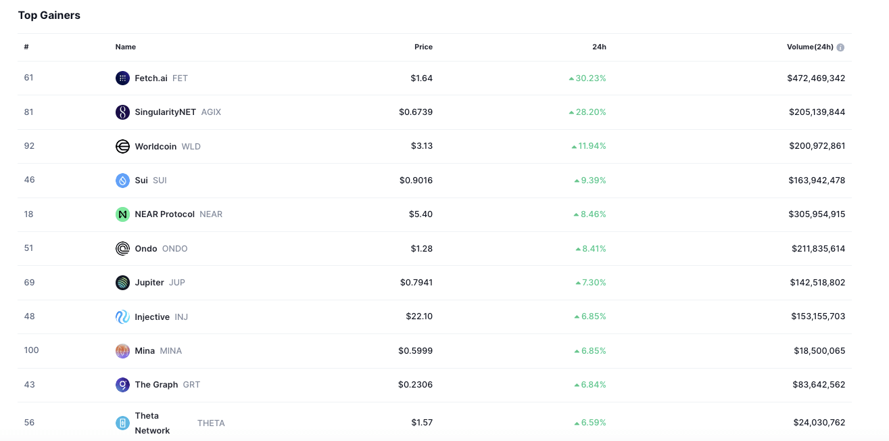
Task: Sort table by Name column header
Action: click(x=126, y=47)
